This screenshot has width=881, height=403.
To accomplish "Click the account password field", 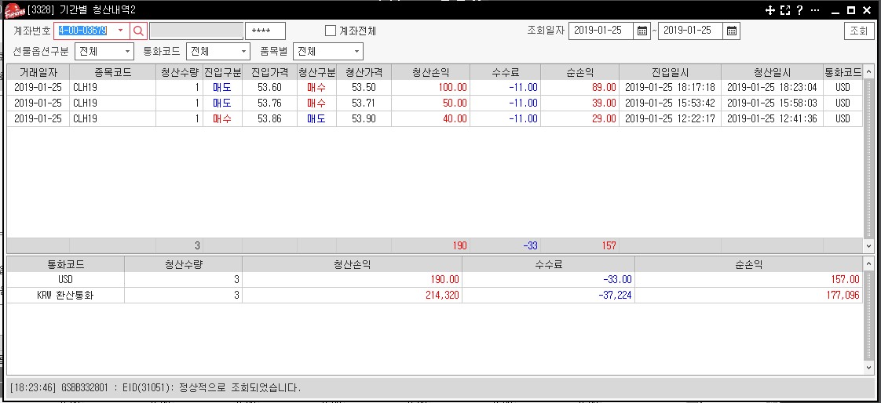I will pos(265,31).
